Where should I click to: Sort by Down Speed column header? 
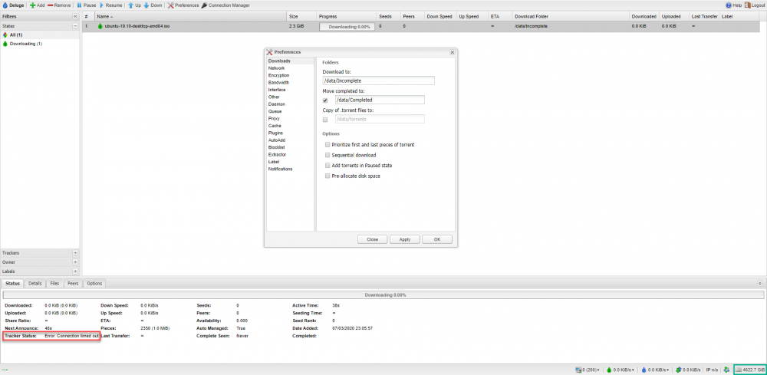[439, 17]
